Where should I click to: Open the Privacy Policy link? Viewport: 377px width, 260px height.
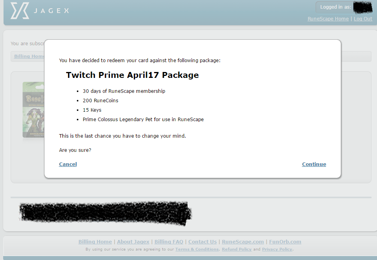click(277, 249)
